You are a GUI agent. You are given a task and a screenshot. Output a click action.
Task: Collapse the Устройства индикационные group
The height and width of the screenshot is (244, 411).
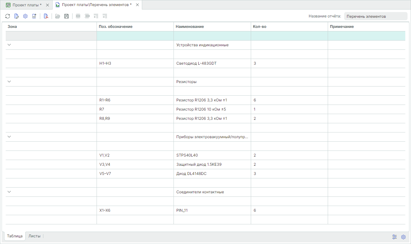(x=9, y=45)
